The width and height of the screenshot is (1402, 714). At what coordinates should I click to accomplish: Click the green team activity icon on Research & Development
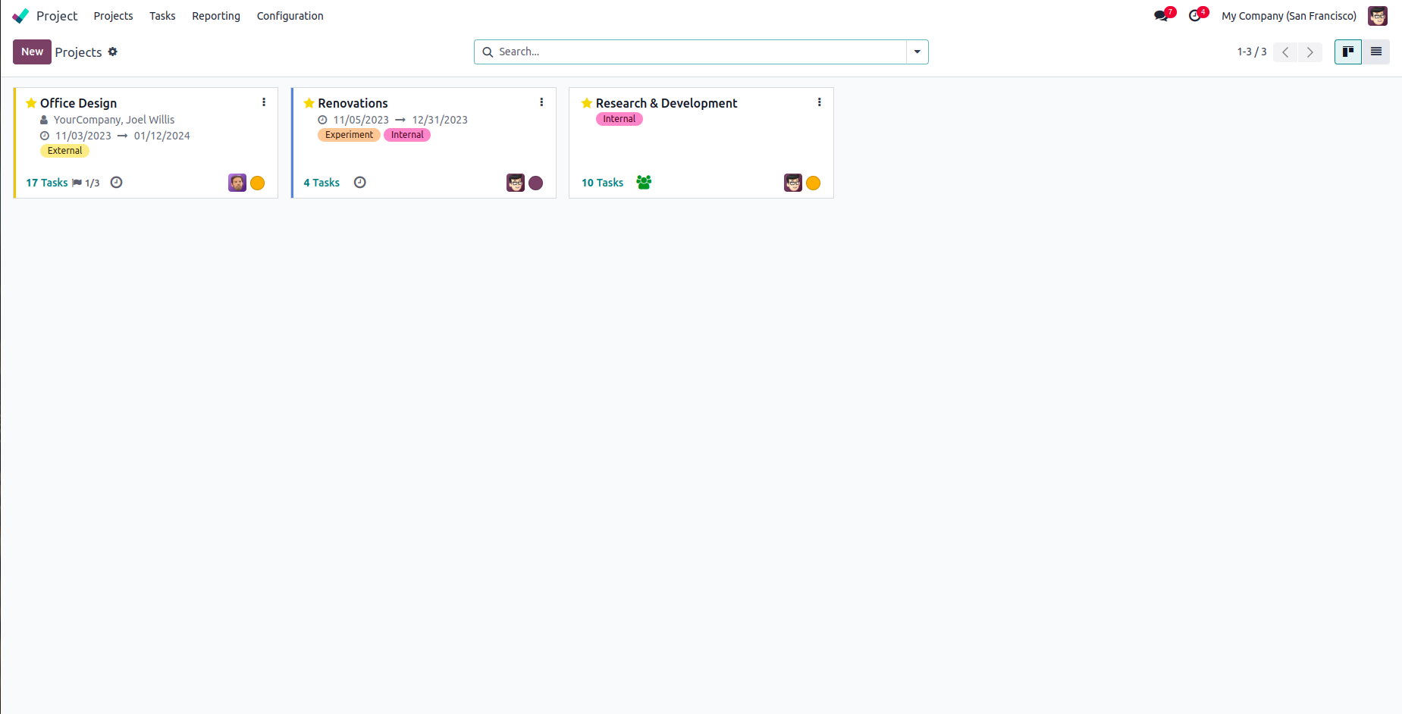click(644, 183)
